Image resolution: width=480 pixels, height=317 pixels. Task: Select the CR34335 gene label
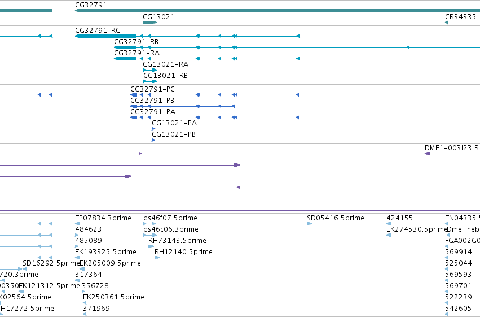point(460,16)
